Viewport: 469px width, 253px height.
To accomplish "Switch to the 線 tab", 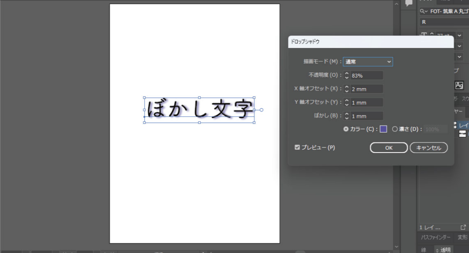I will [x=424, y=250].
